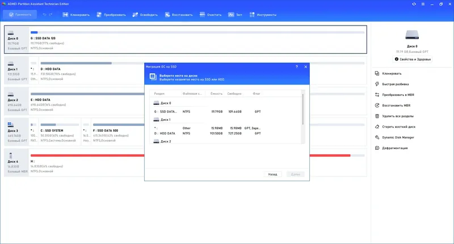Click the Применить apply button
The height and width of the screenshot is (244, 454).
click(x=20, y=15)
